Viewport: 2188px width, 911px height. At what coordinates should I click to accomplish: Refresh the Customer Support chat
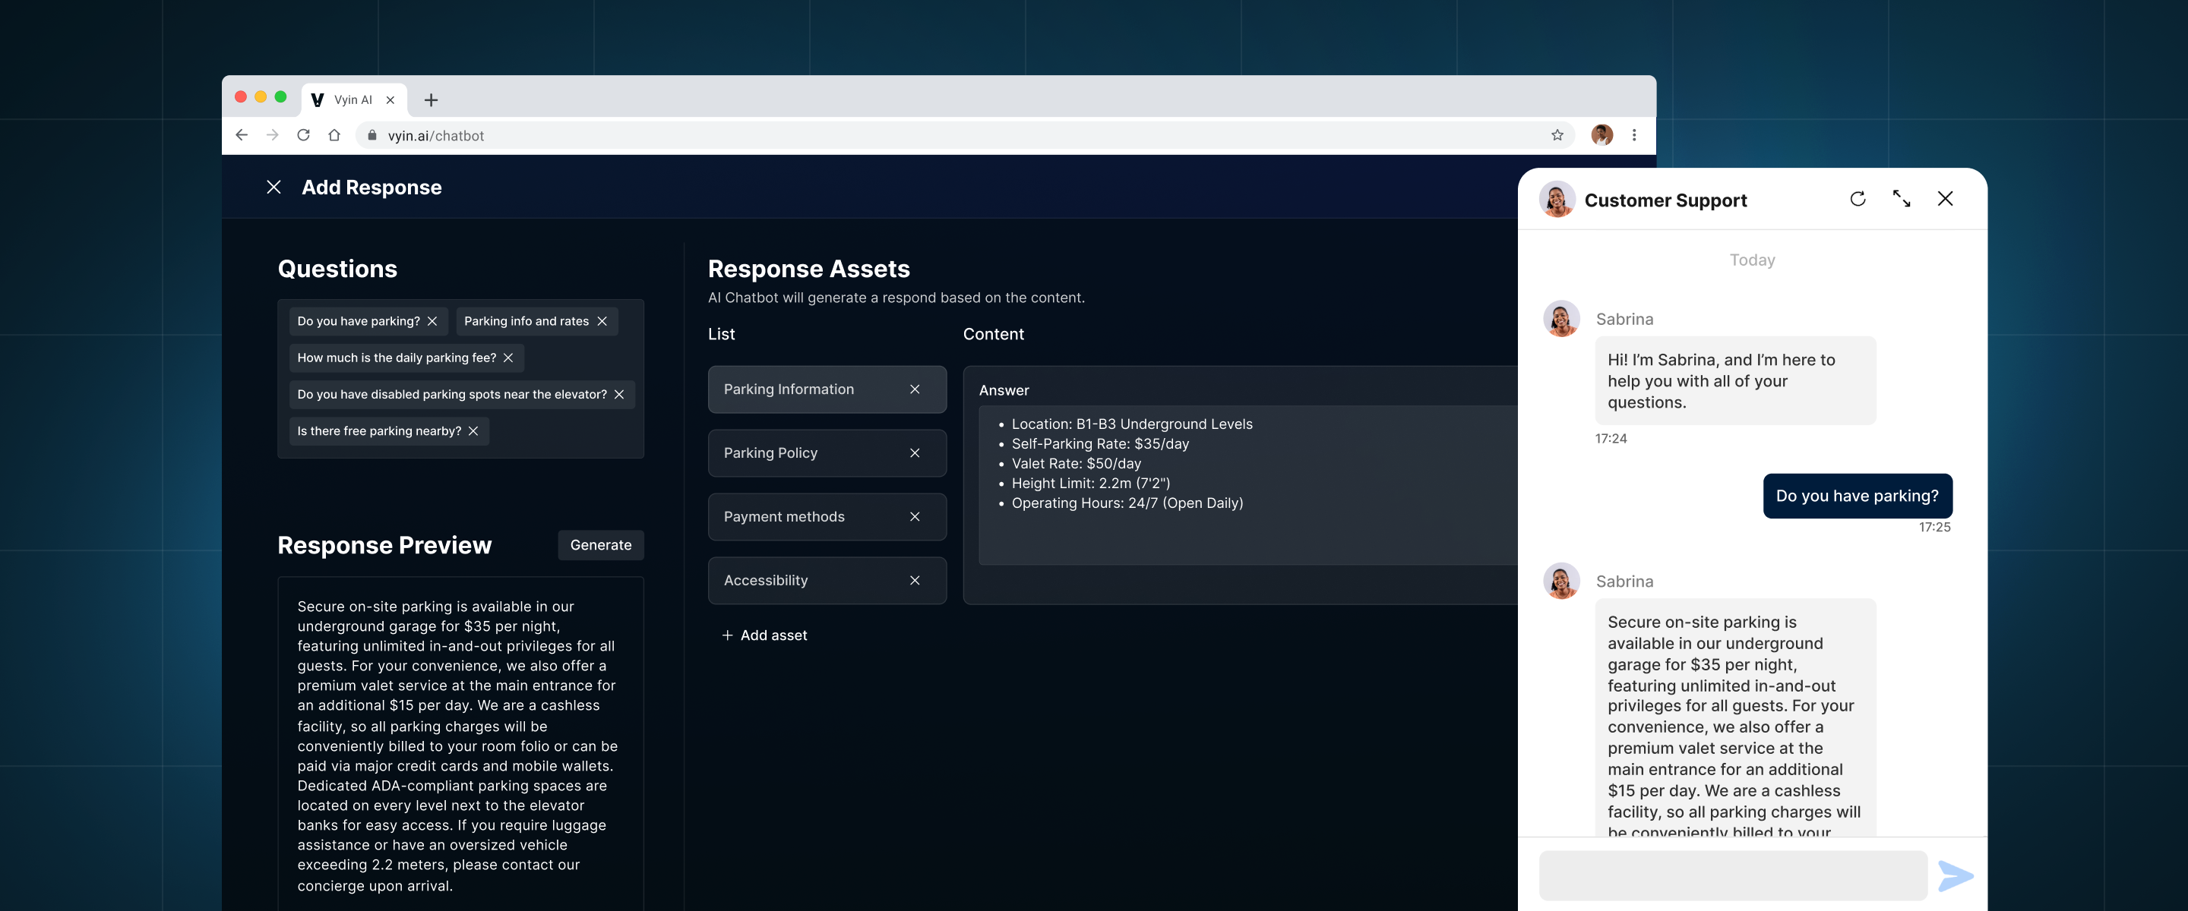click(x=1858, y=199)
